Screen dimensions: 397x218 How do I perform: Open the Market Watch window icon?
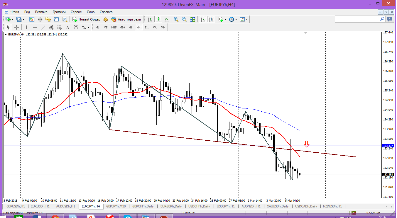pos(32,19)
